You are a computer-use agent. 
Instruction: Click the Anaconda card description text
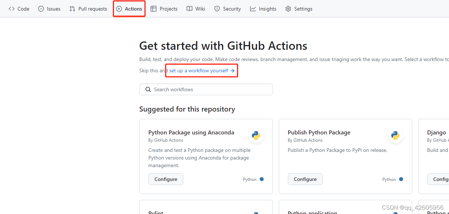[200, 158]
